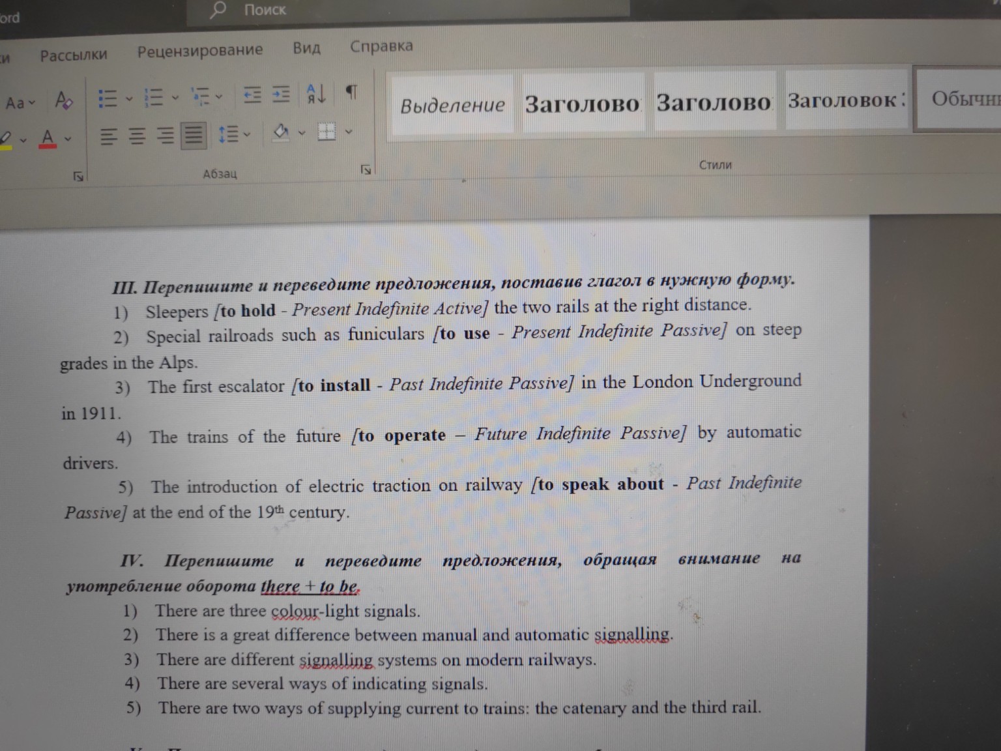Open the Вид ribbon tab
Viewport: 1001px width, 751px height.
(x=306, y=48)
